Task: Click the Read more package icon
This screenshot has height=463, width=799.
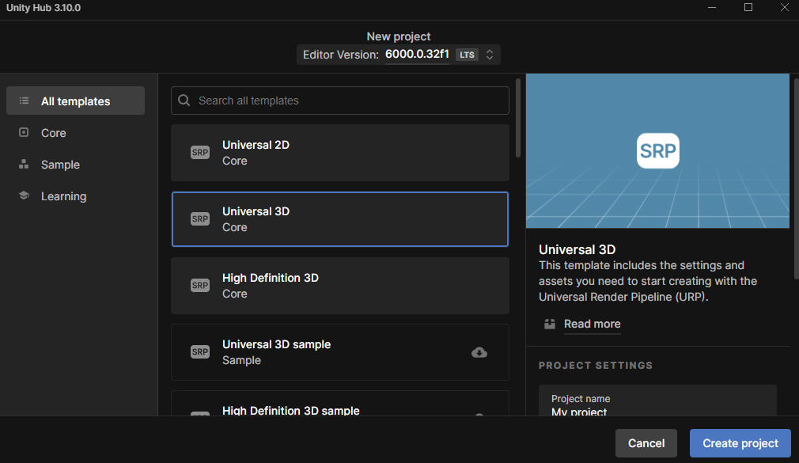Action: (x=549, y=324)
